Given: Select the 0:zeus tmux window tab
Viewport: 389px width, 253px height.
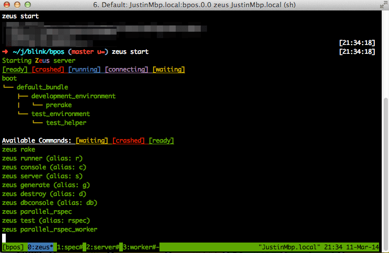Looking at the screenshot, I should [40, 247].
